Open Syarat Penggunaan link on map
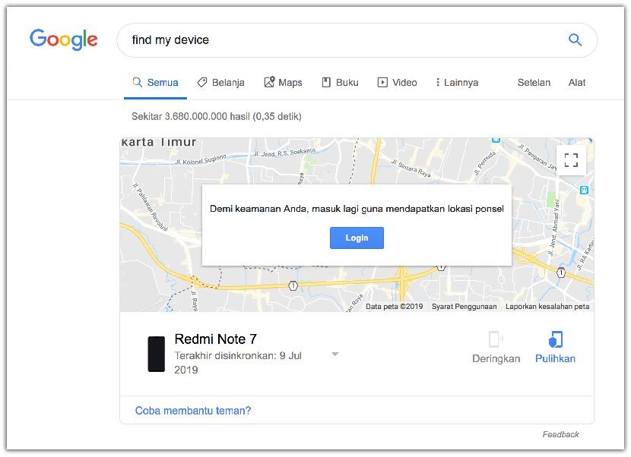This screenshot has width=631, height=457. click(464, 307)
